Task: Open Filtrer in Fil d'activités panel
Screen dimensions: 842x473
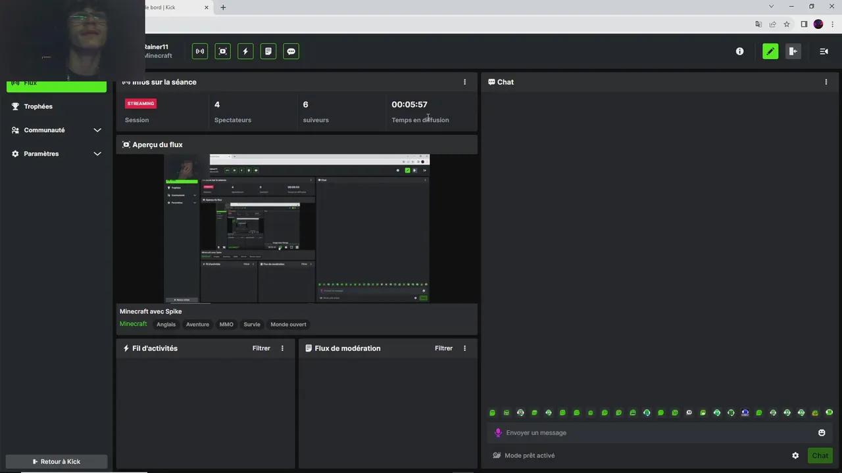Action: pyautogui.click(x=261, y=348)
